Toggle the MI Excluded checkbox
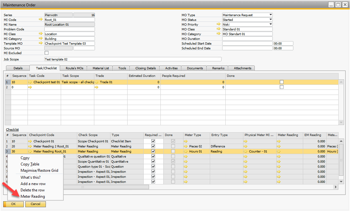The image size is (350, 211). (x=47, y=53)
